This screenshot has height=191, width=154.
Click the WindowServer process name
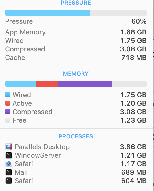click(x=38, y=155)
